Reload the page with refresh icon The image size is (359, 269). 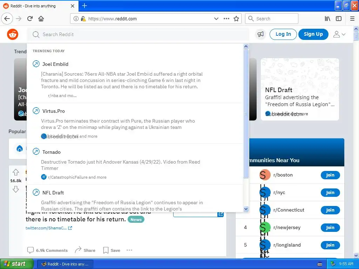pos(30,19)
